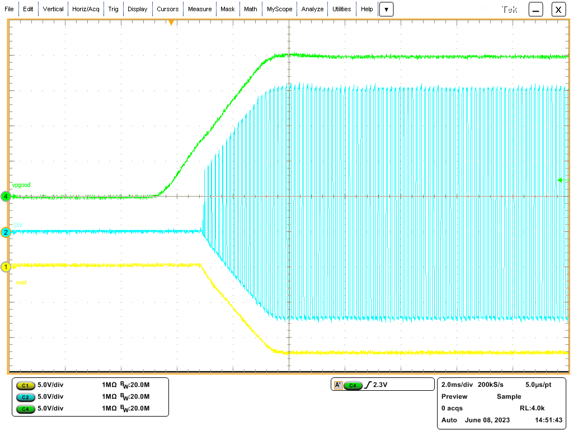The width and height of the screenshot is (573, 430).
Task: Expand the Analyze menu
Action: 312,9
